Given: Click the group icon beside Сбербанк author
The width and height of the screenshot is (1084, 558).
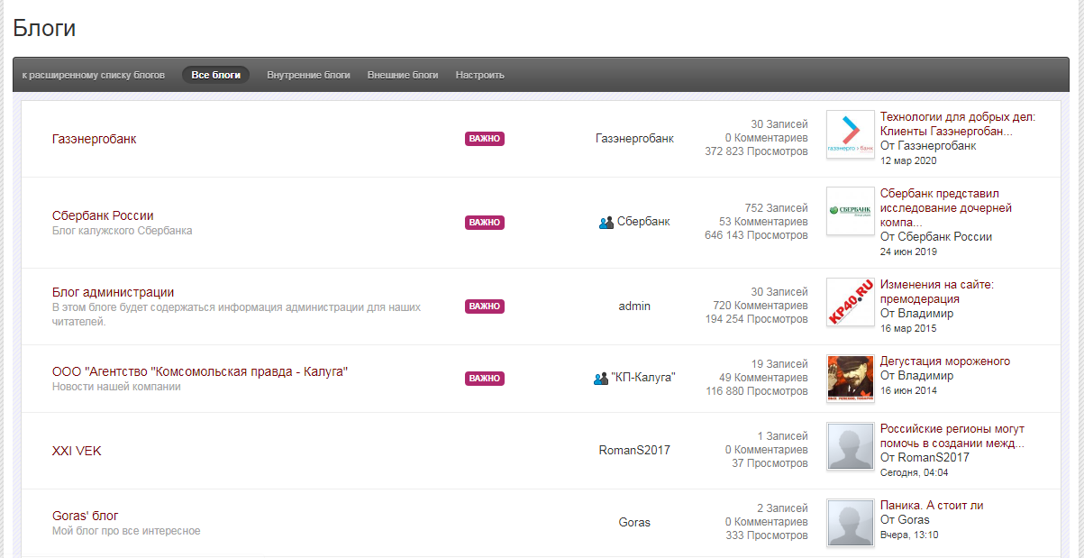Looking at the screenshot, I should [606, 222].
